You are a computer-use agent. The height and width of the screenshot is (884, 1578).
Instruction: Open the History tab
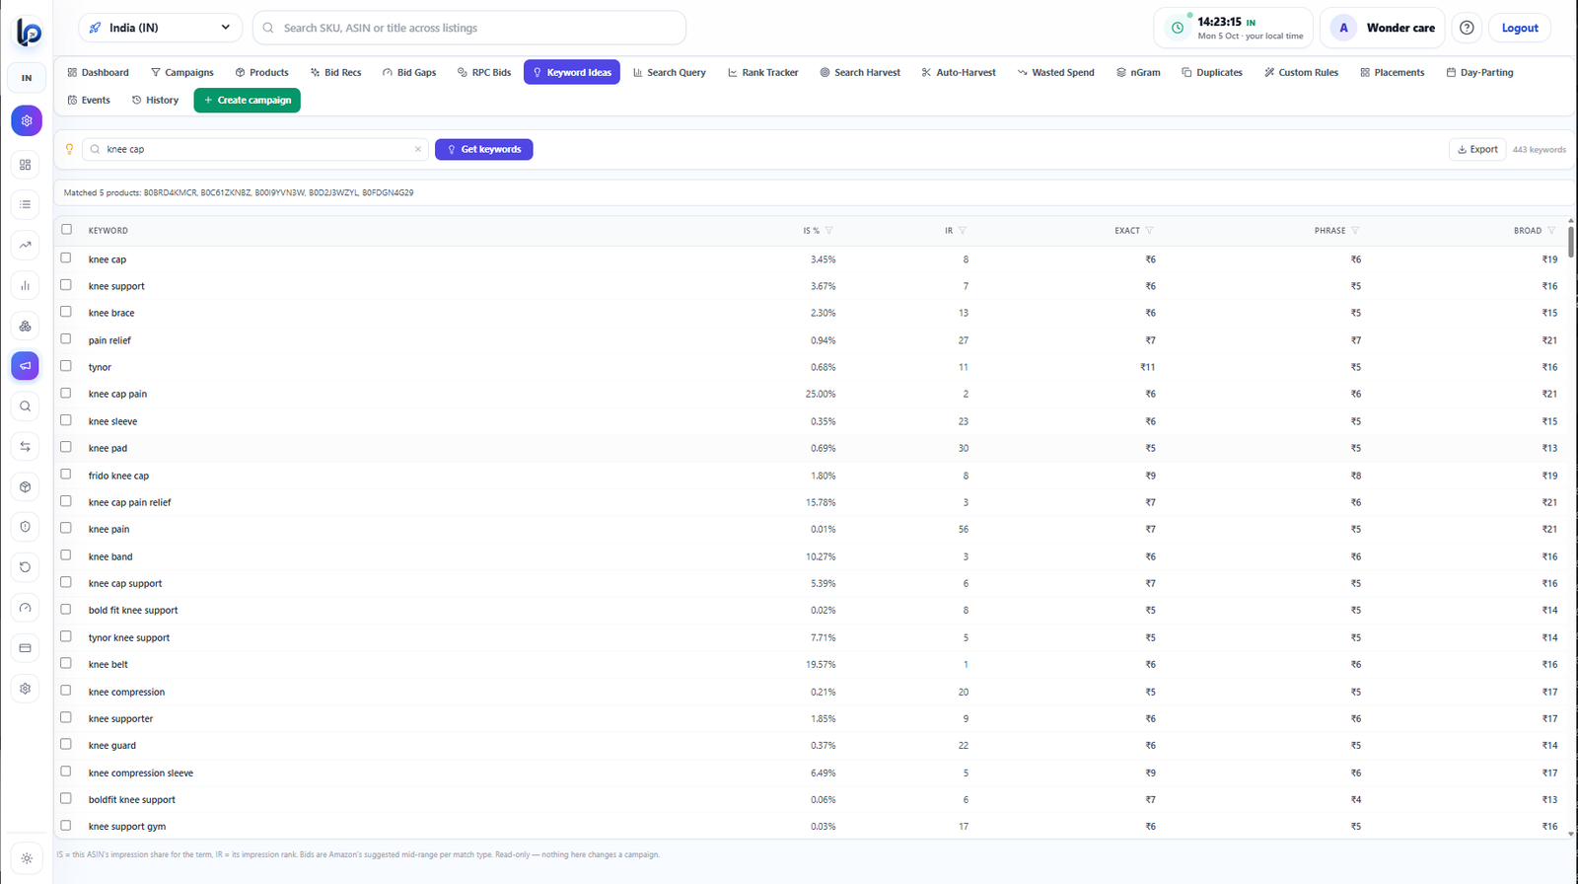click(155, 100)
